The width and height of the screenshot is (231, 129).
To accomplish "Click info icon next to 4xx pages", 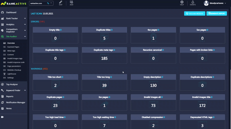I will 158,30.
